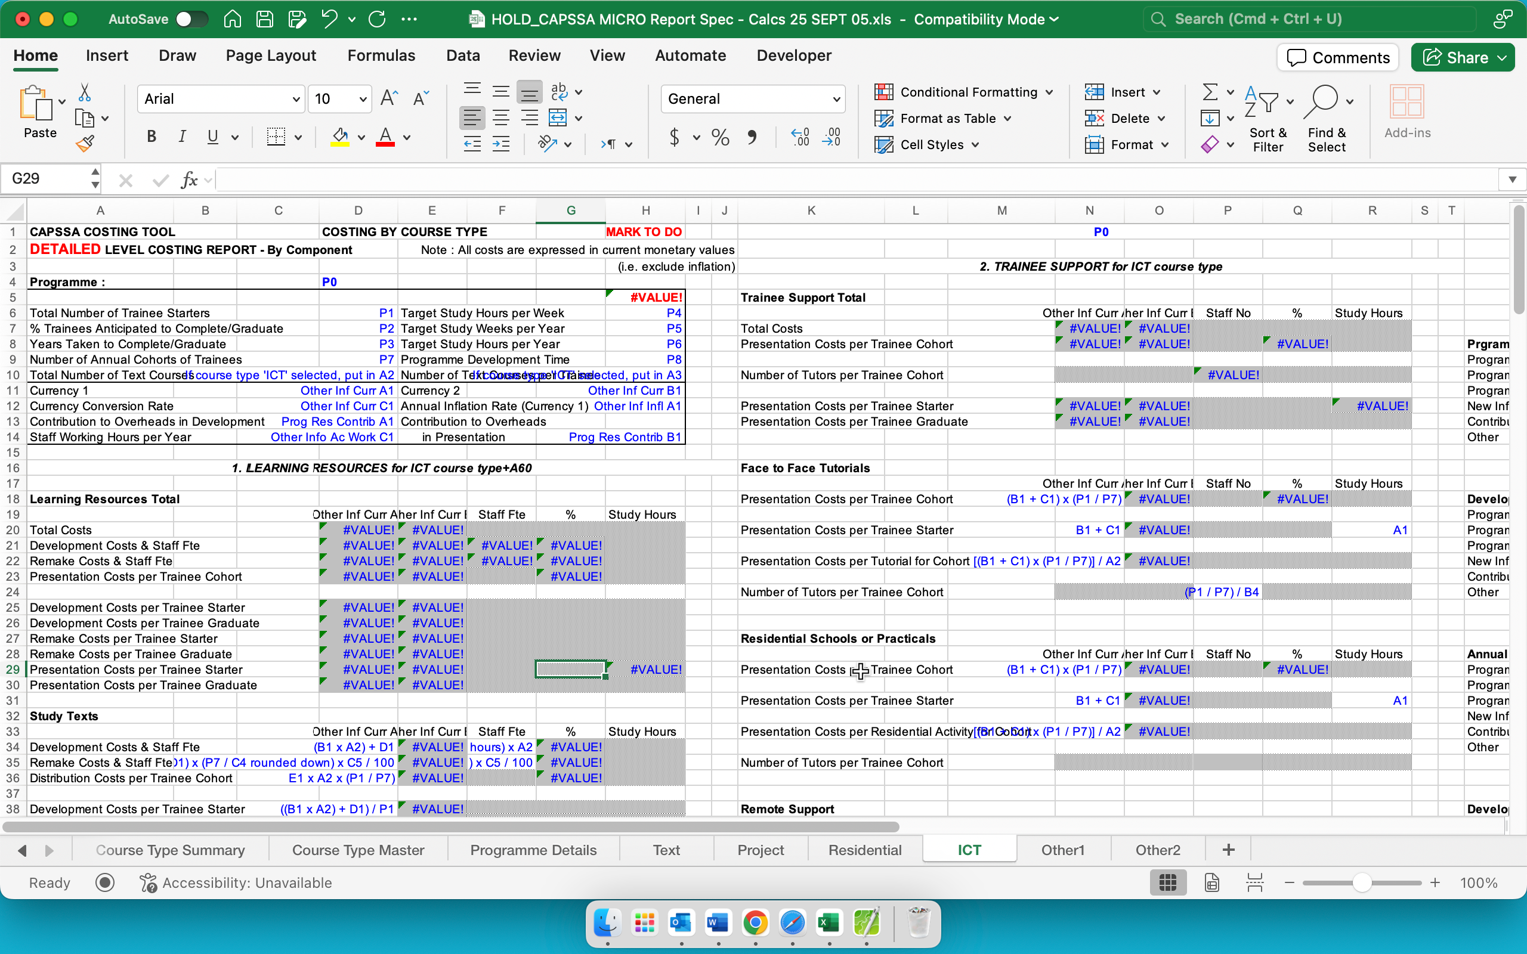Click the Name Box showing G29
Image resolution: width=1527 pixels, height=954 pixels.
pyautogui.click(x=45, y=179)
